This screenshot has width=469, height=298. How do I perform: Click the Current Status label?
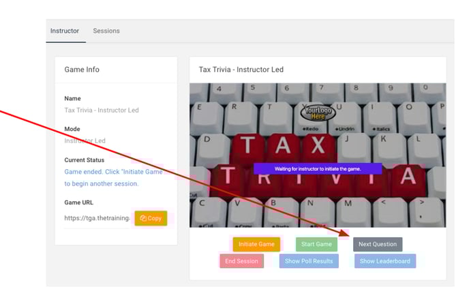(x=85, y=160)
